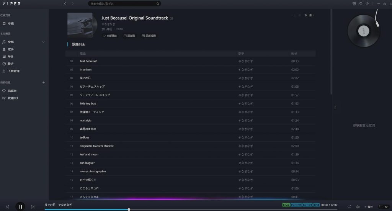Click 全部播放 play all button

110,36
